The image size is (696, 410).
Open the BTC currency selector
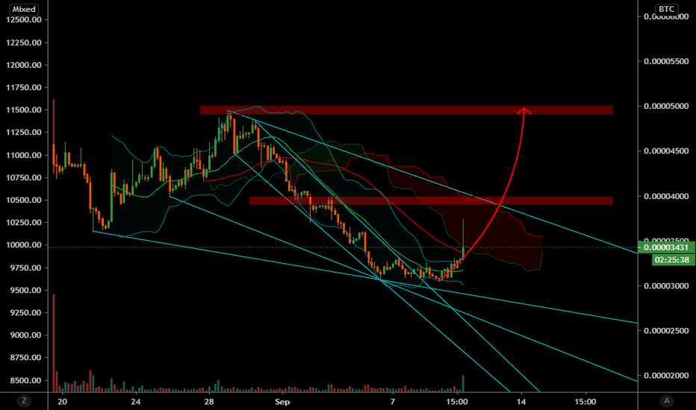(666, 9)
